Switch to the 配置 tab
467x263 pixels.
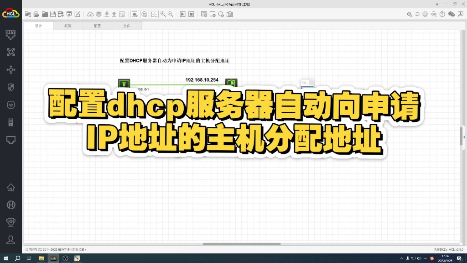[97, 26]
